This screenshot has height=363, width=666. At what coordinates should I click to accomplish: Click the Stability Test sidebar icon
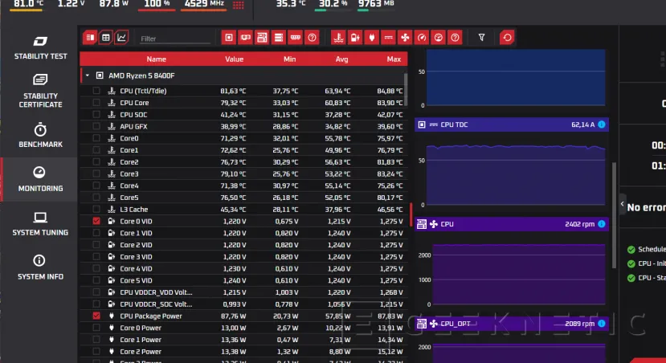pyautogui.click(x=40, y=41)
